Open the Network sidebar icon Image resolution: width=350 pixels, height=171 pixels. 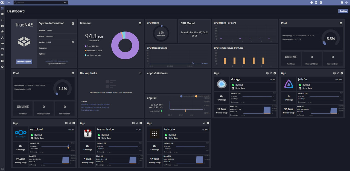(2, 38)
